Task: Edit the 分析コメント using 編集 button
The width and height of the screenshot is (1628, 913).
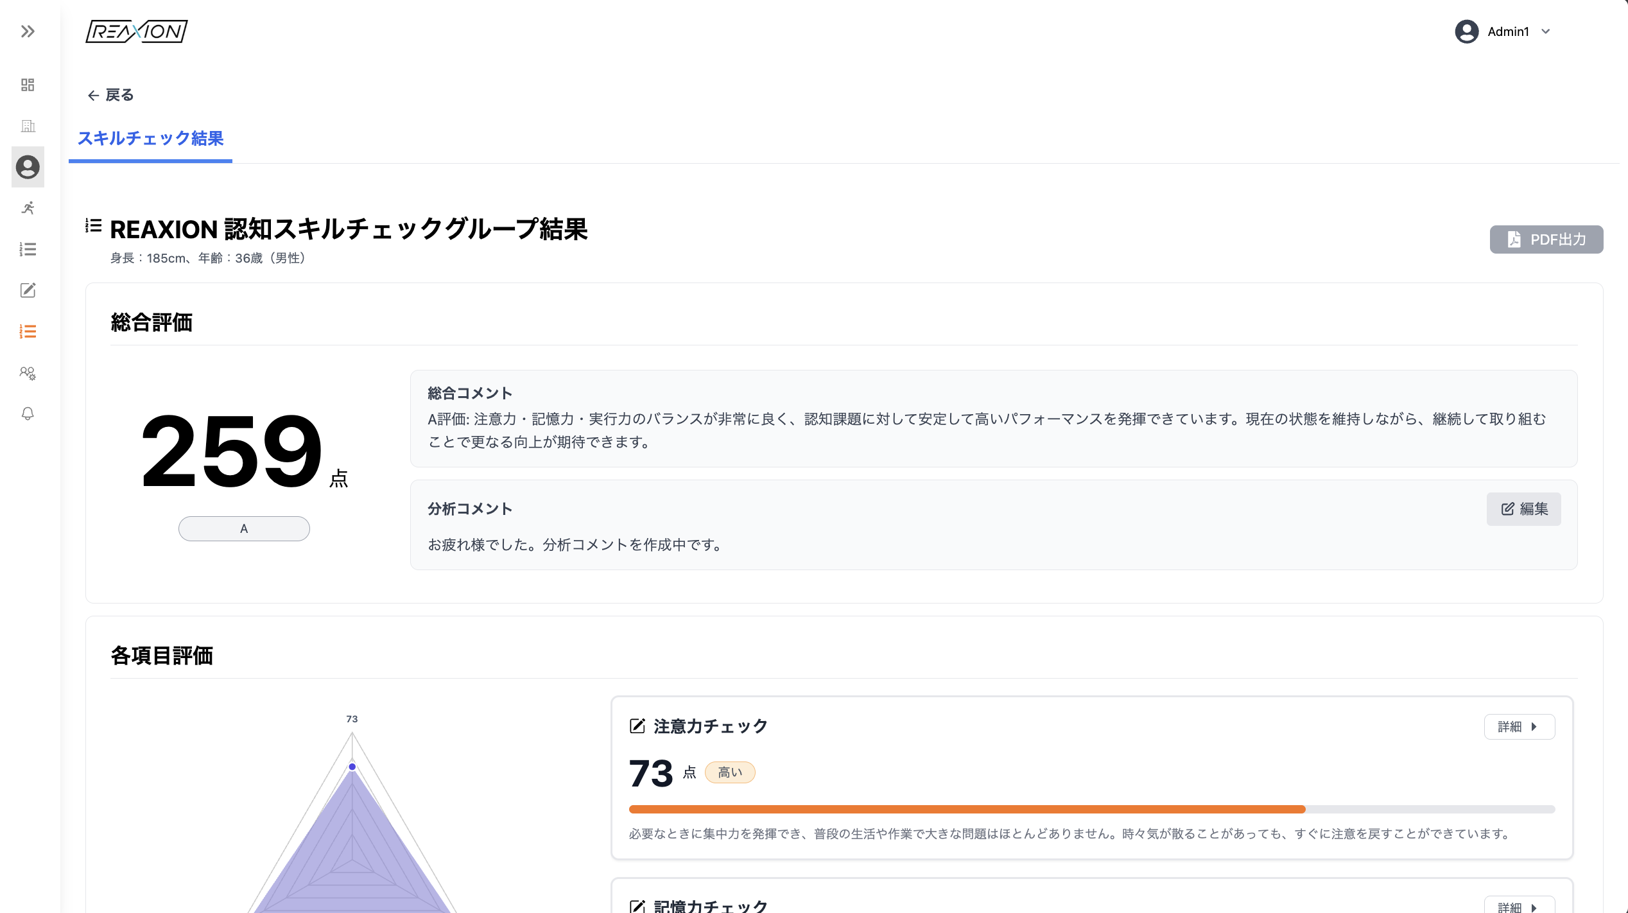Action: (x=1523, y=509)
